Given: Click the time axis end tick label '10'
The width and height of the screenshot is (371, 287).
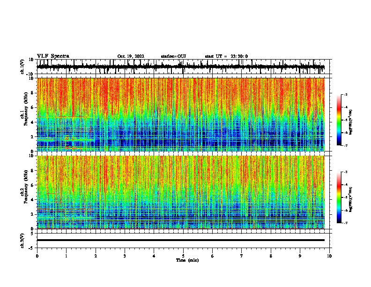Looking at the screenshot, I should tap(329, 256).
